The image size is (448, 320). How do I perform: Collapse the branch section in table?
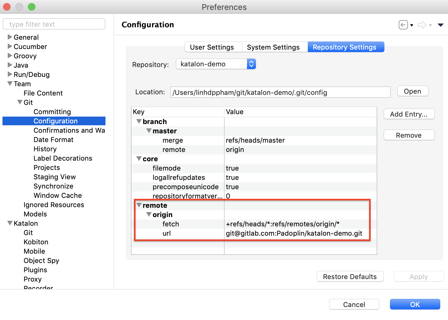tap(139, 122)
